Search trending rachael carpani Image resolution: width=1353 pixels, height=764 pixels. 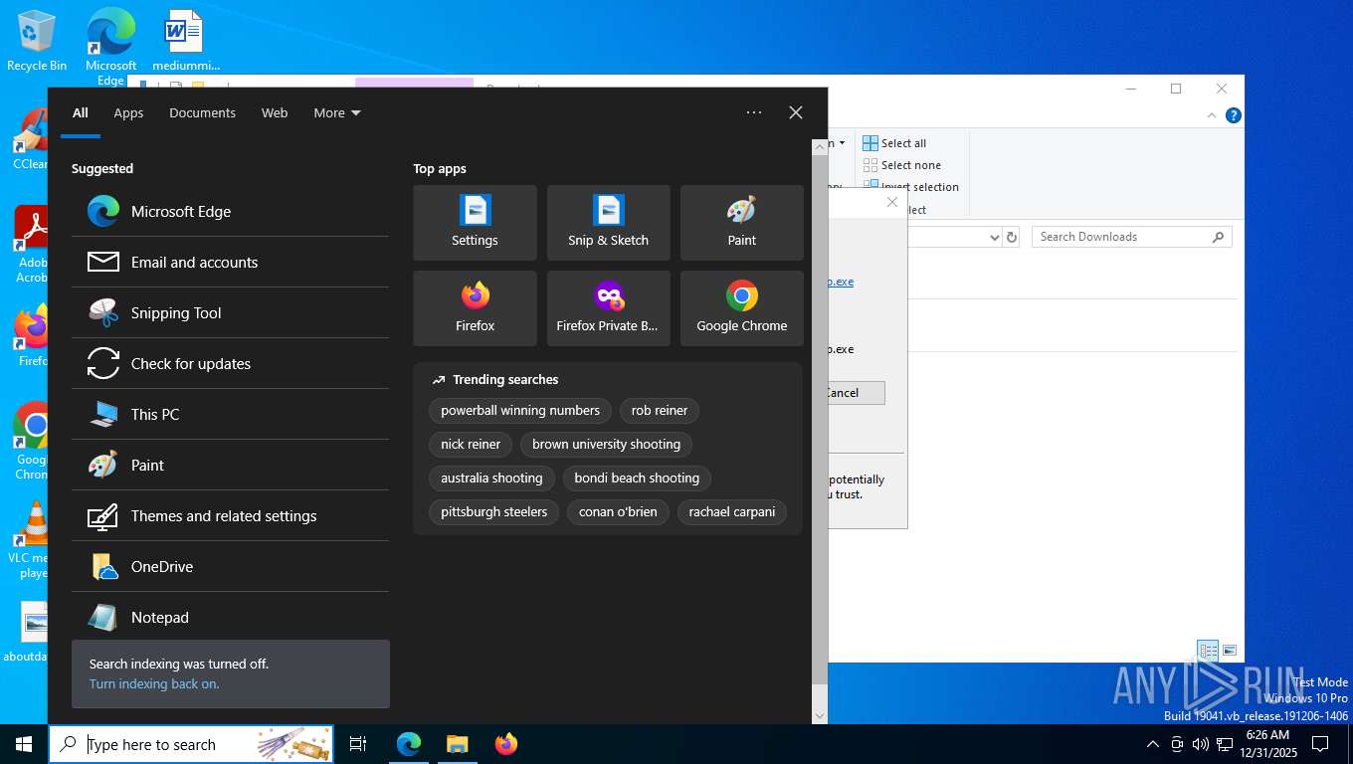coord(732,511)
